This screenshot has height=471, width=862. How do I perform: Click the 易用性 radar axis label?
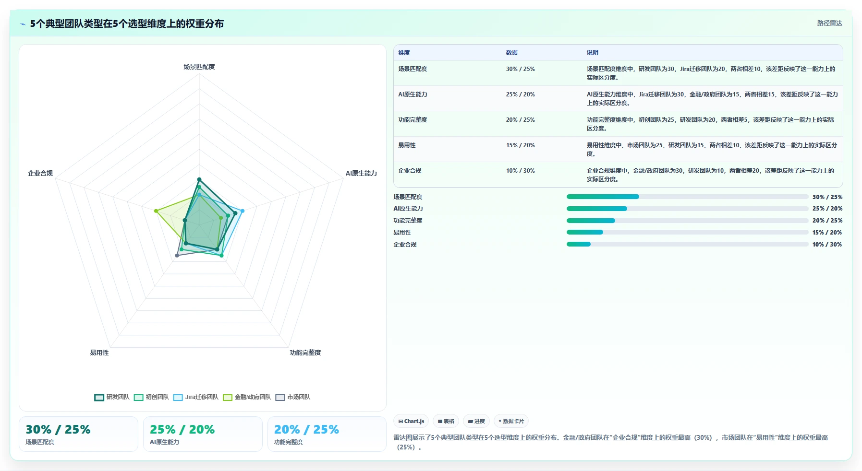tap(99, 353)
